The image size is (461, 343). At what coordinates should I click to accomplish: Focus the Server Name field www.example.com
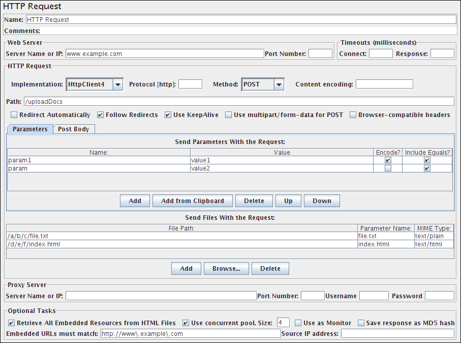(x=164, y=53)
